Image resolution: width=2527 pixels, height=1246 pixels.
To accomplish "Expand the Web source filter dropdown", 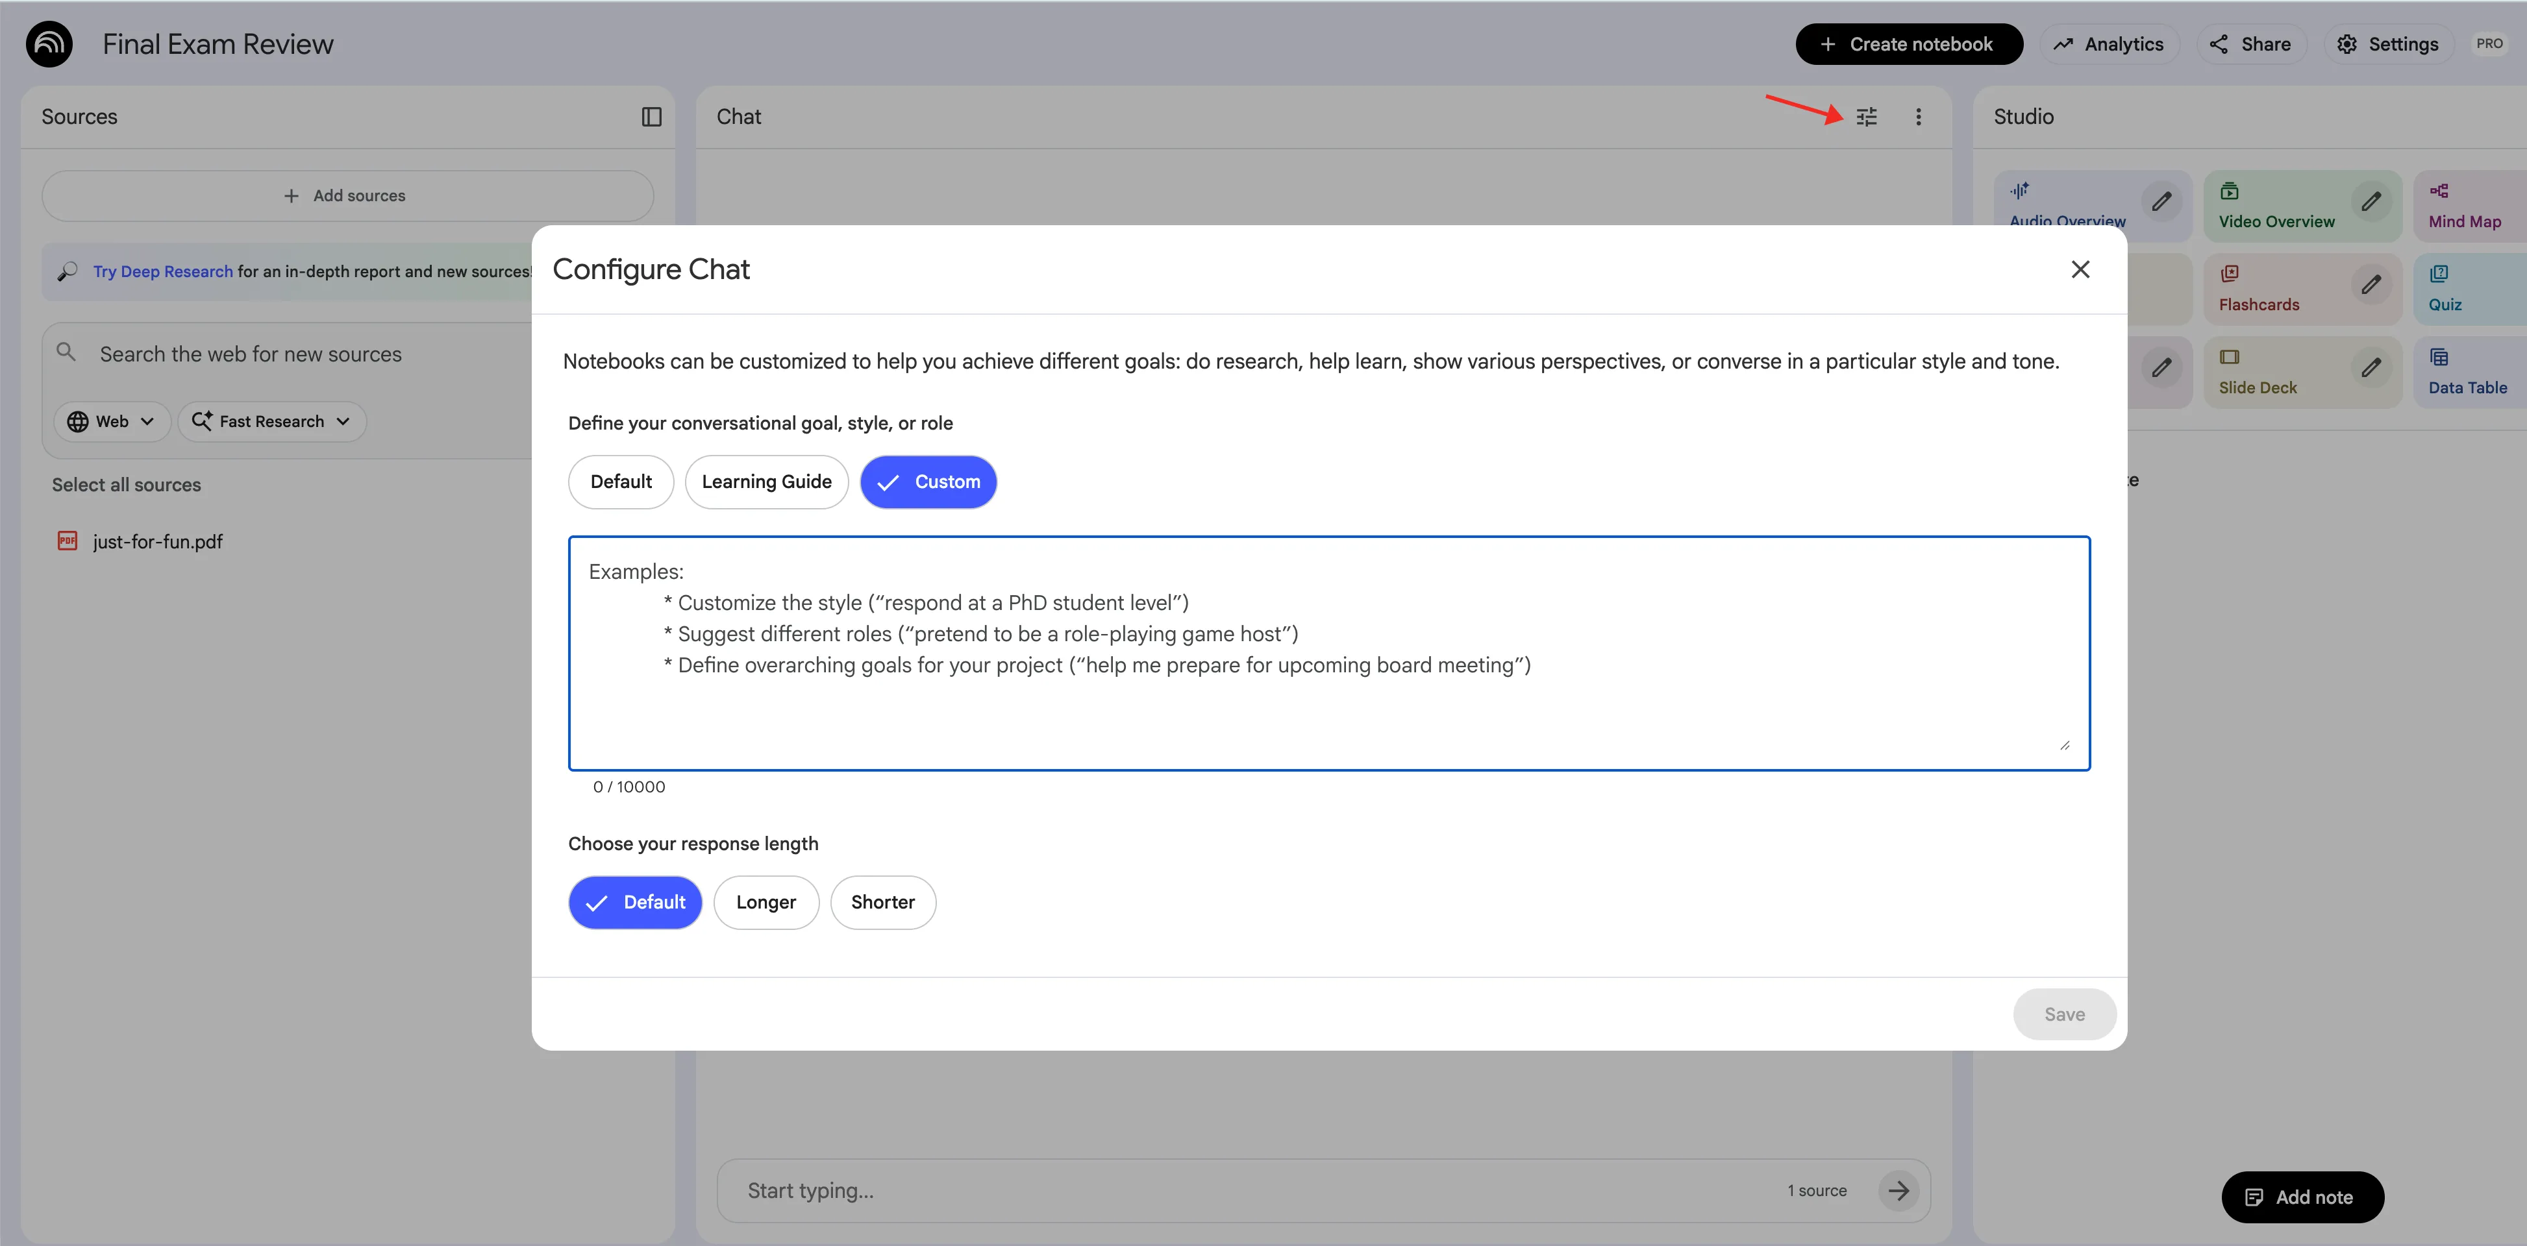I will (111, 422).
